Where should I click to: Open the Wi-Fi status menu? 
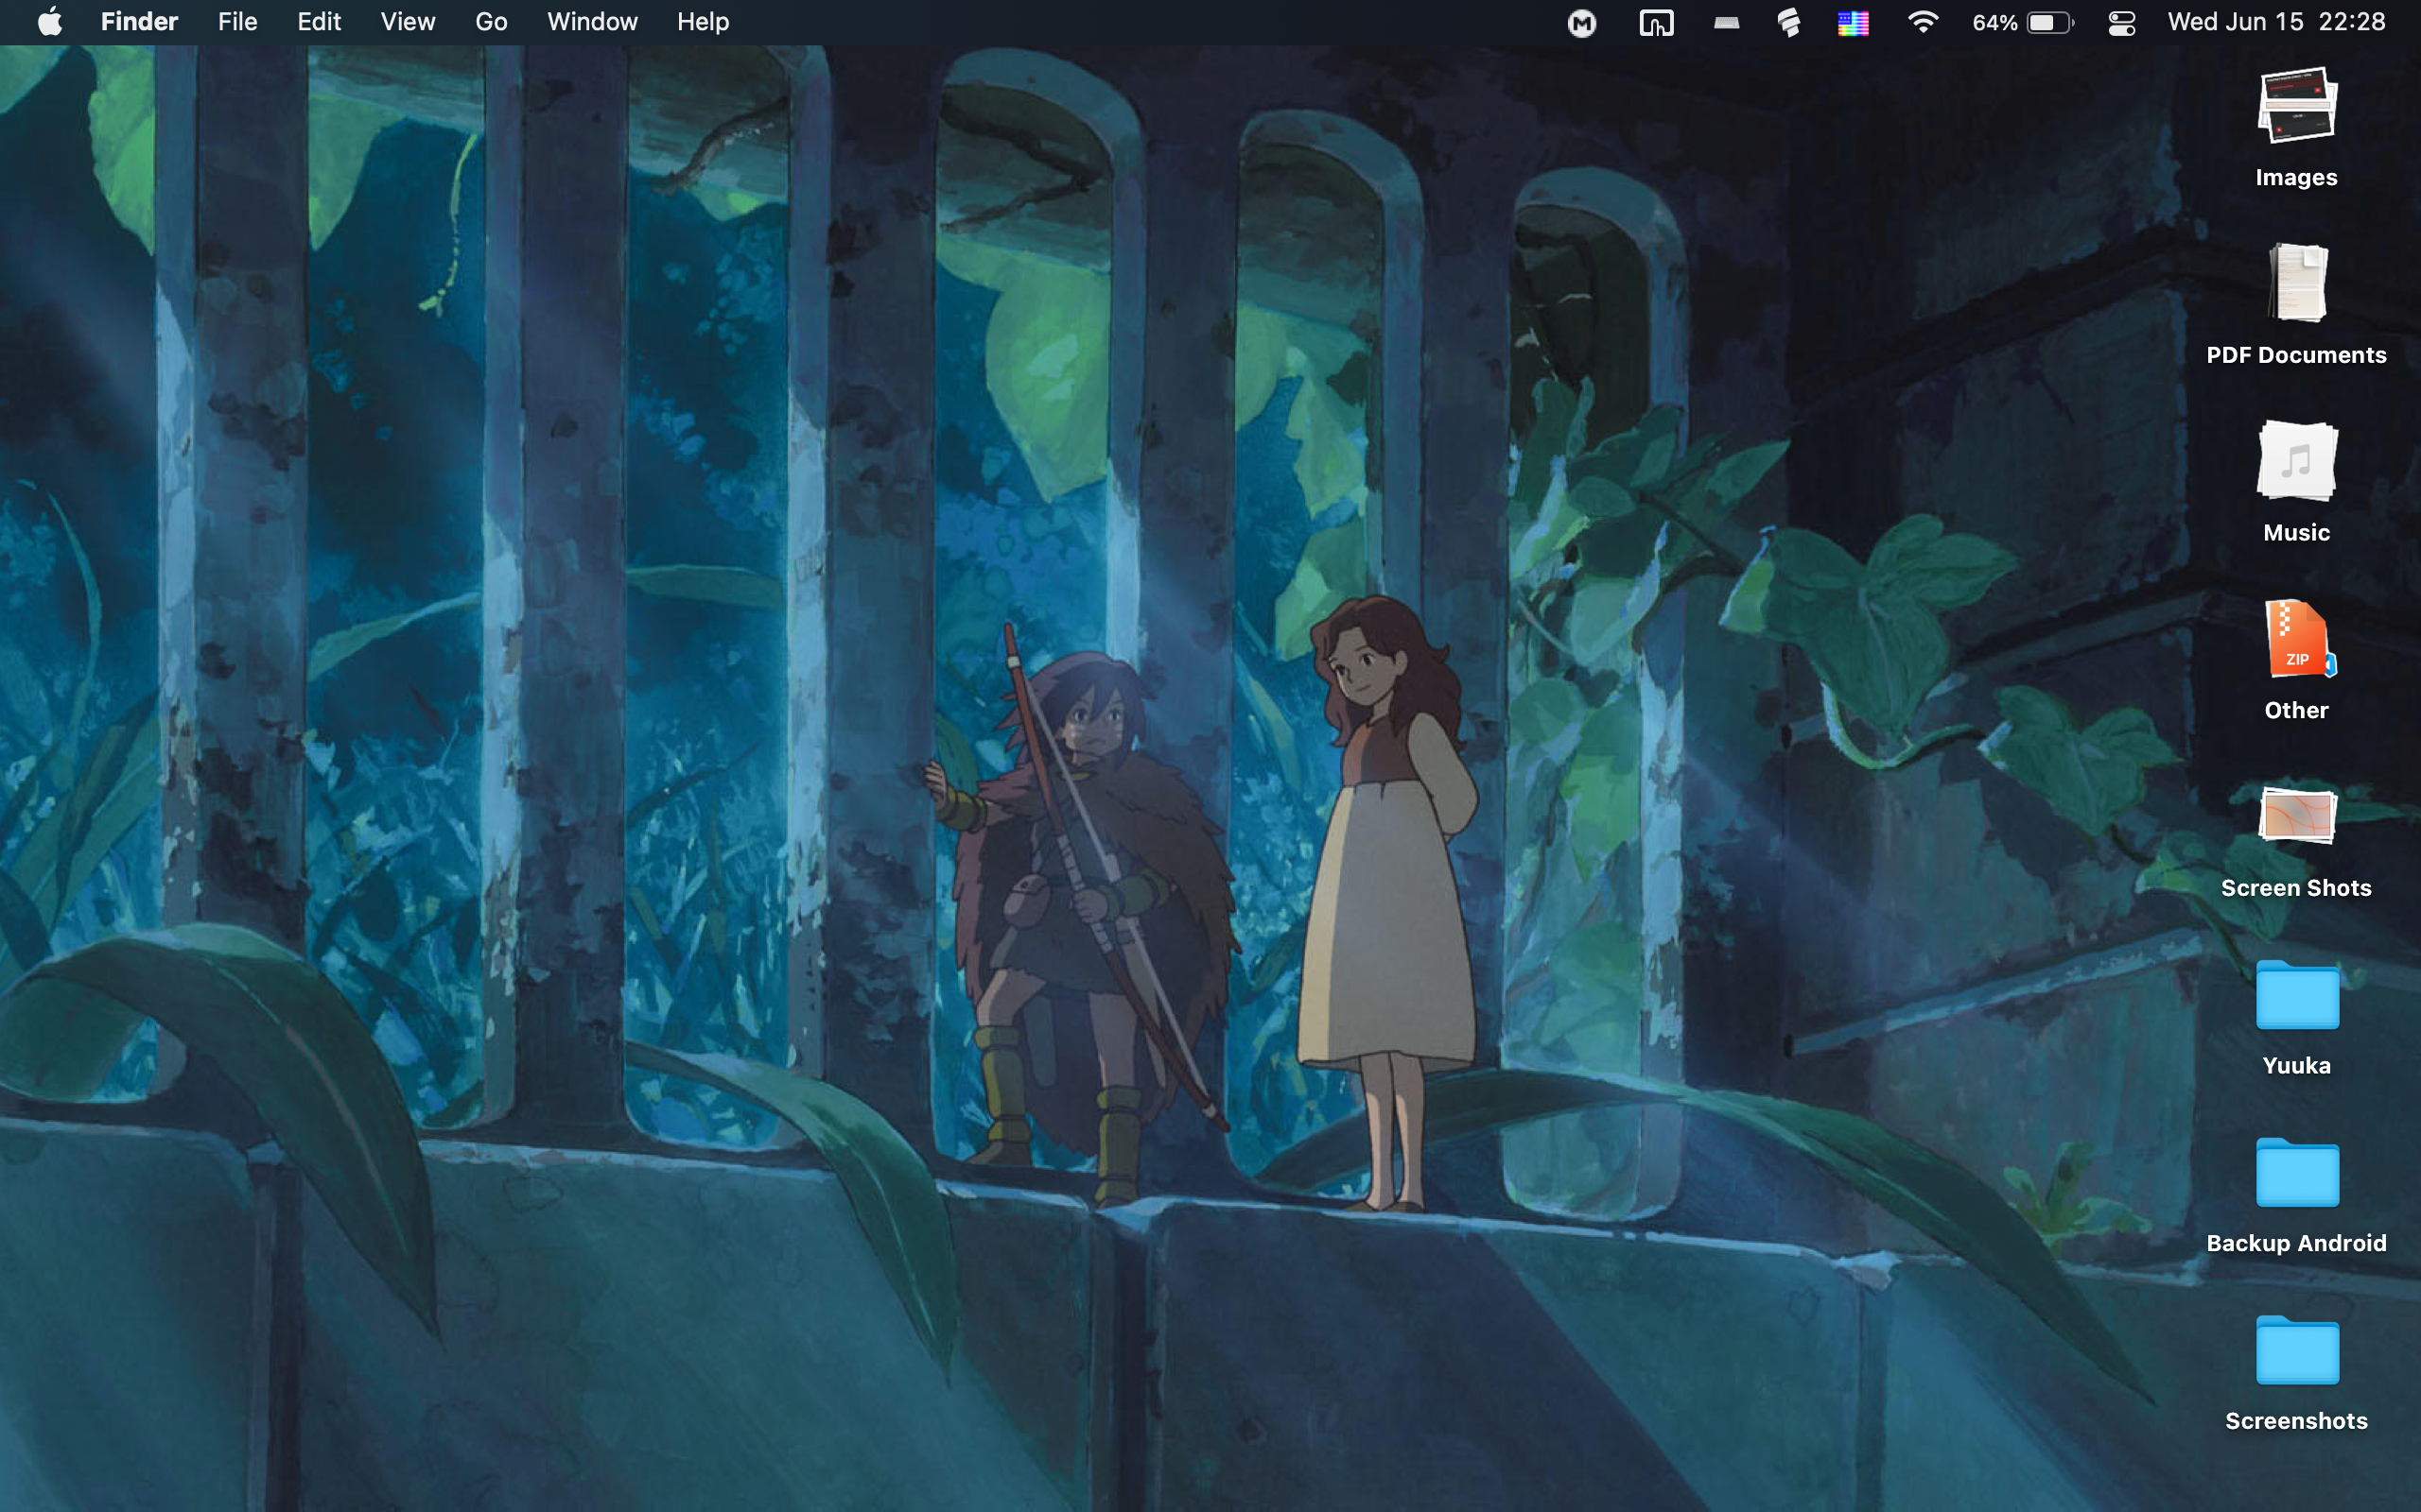(1922, 22)
